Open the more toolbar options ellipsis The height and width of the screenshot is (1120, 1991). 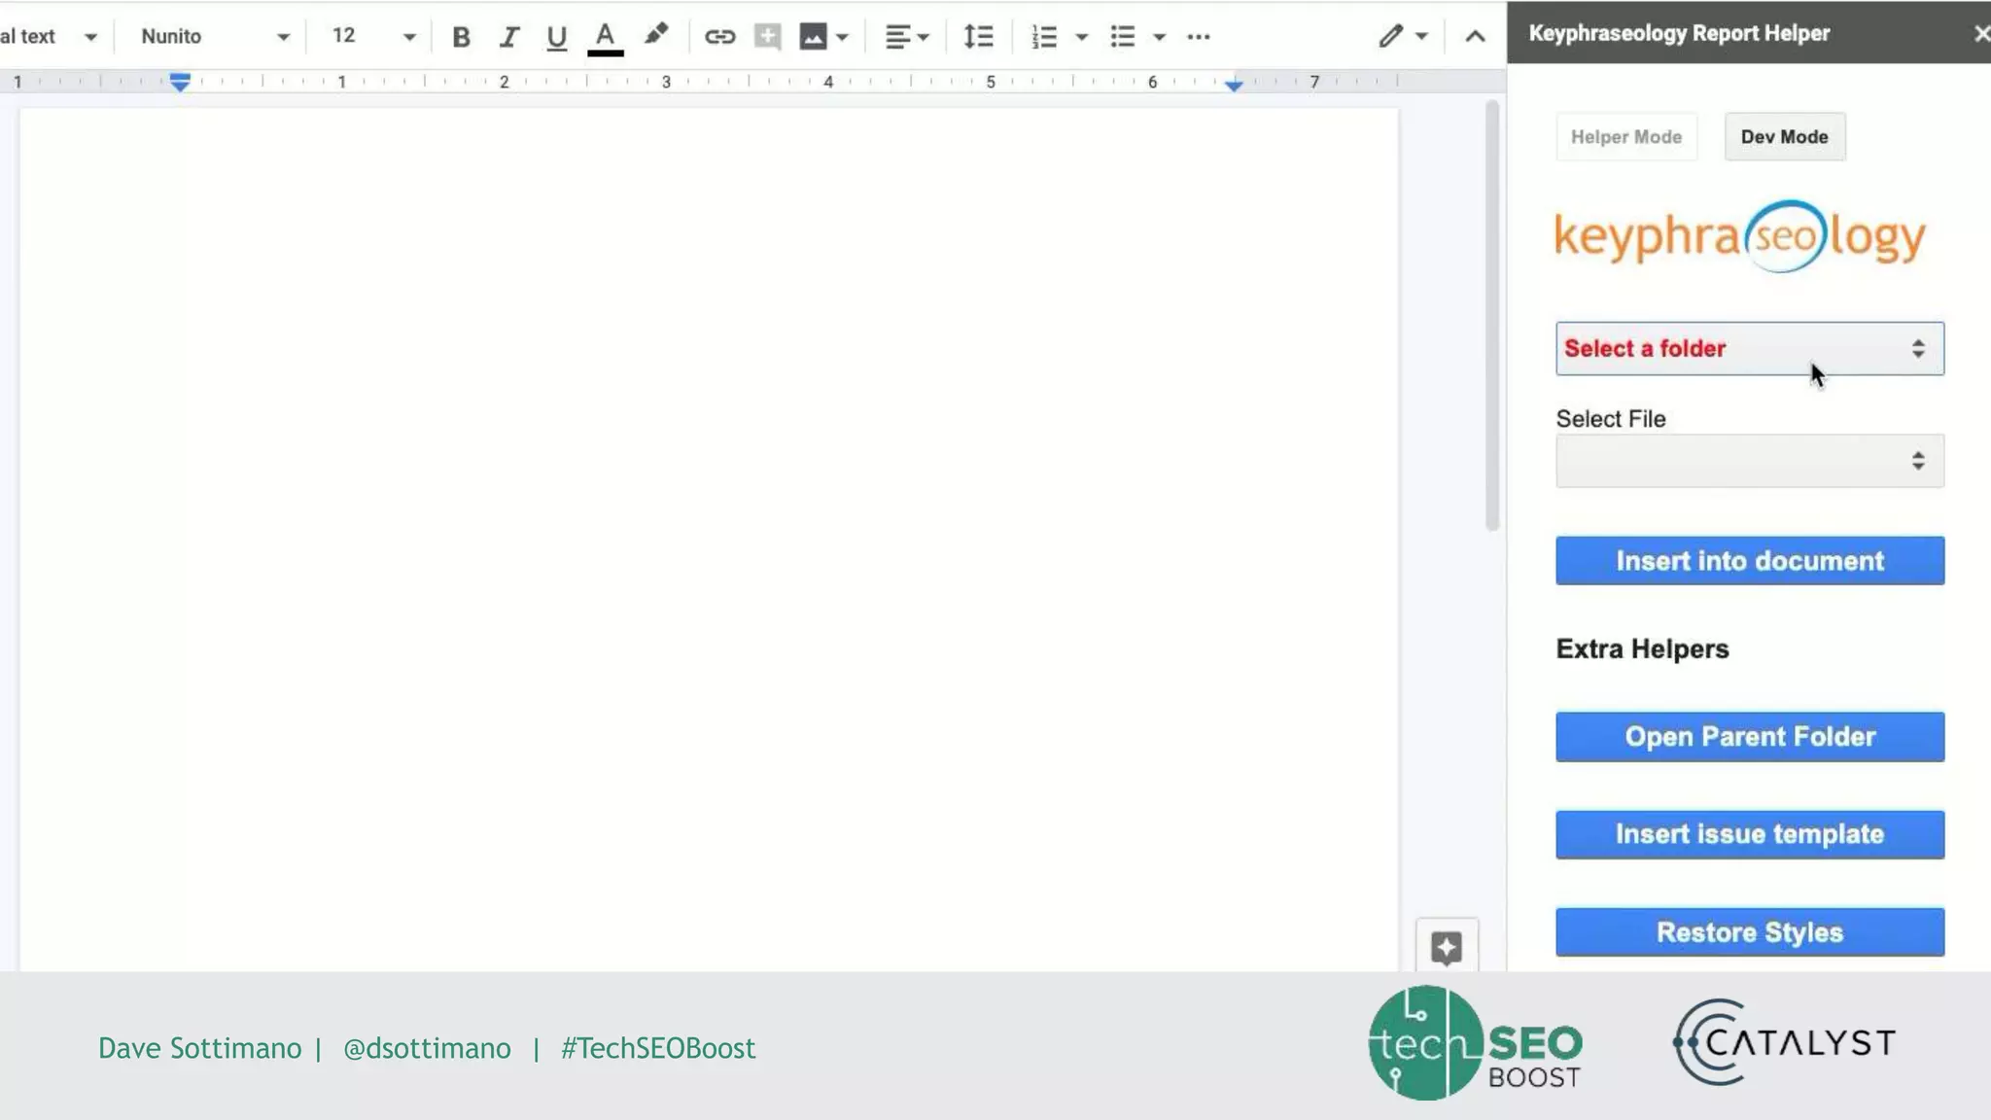click(x=1198, y=37)
